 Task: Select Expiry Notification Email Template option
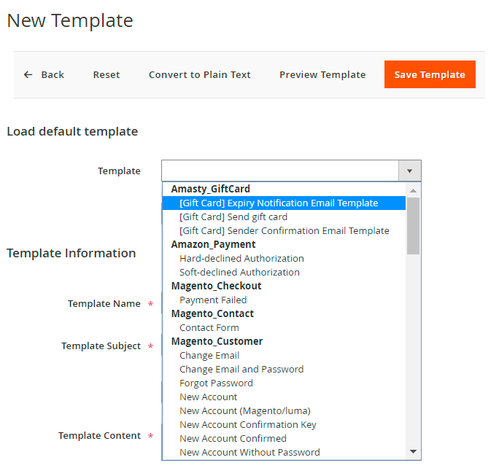coord(279,203)
